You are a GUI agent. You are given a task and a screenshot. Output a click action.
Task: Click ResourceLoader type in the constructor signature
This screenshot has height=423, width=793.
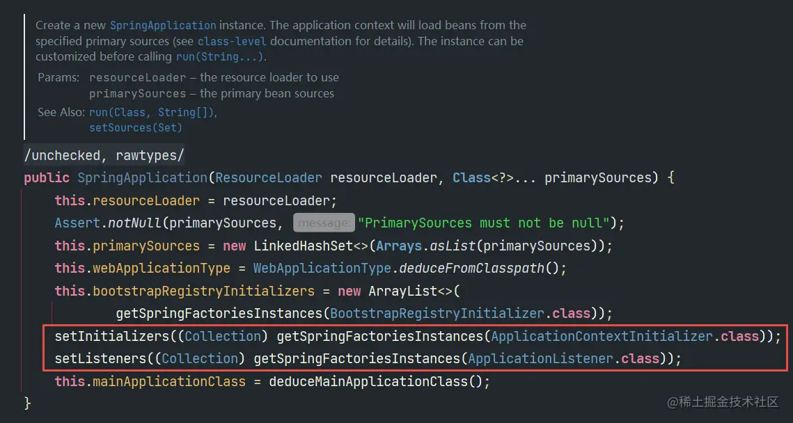click(269, 178)
